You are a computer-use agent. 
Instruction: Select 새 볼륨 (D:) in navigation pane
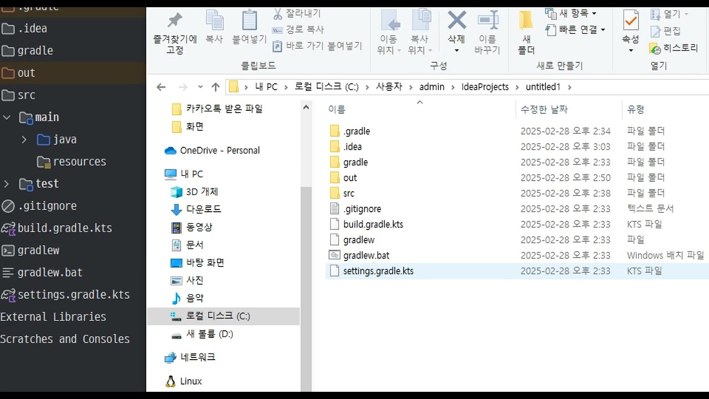[209, 334]
